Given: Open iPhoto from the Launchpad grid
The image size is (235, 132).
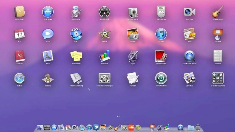Looking at the screenshot, I should pos(133,34).
